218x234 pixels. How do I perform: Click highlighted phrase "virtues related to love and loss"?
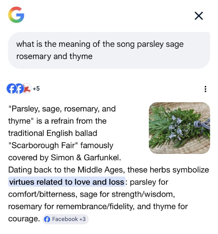(x=67, y=182)
